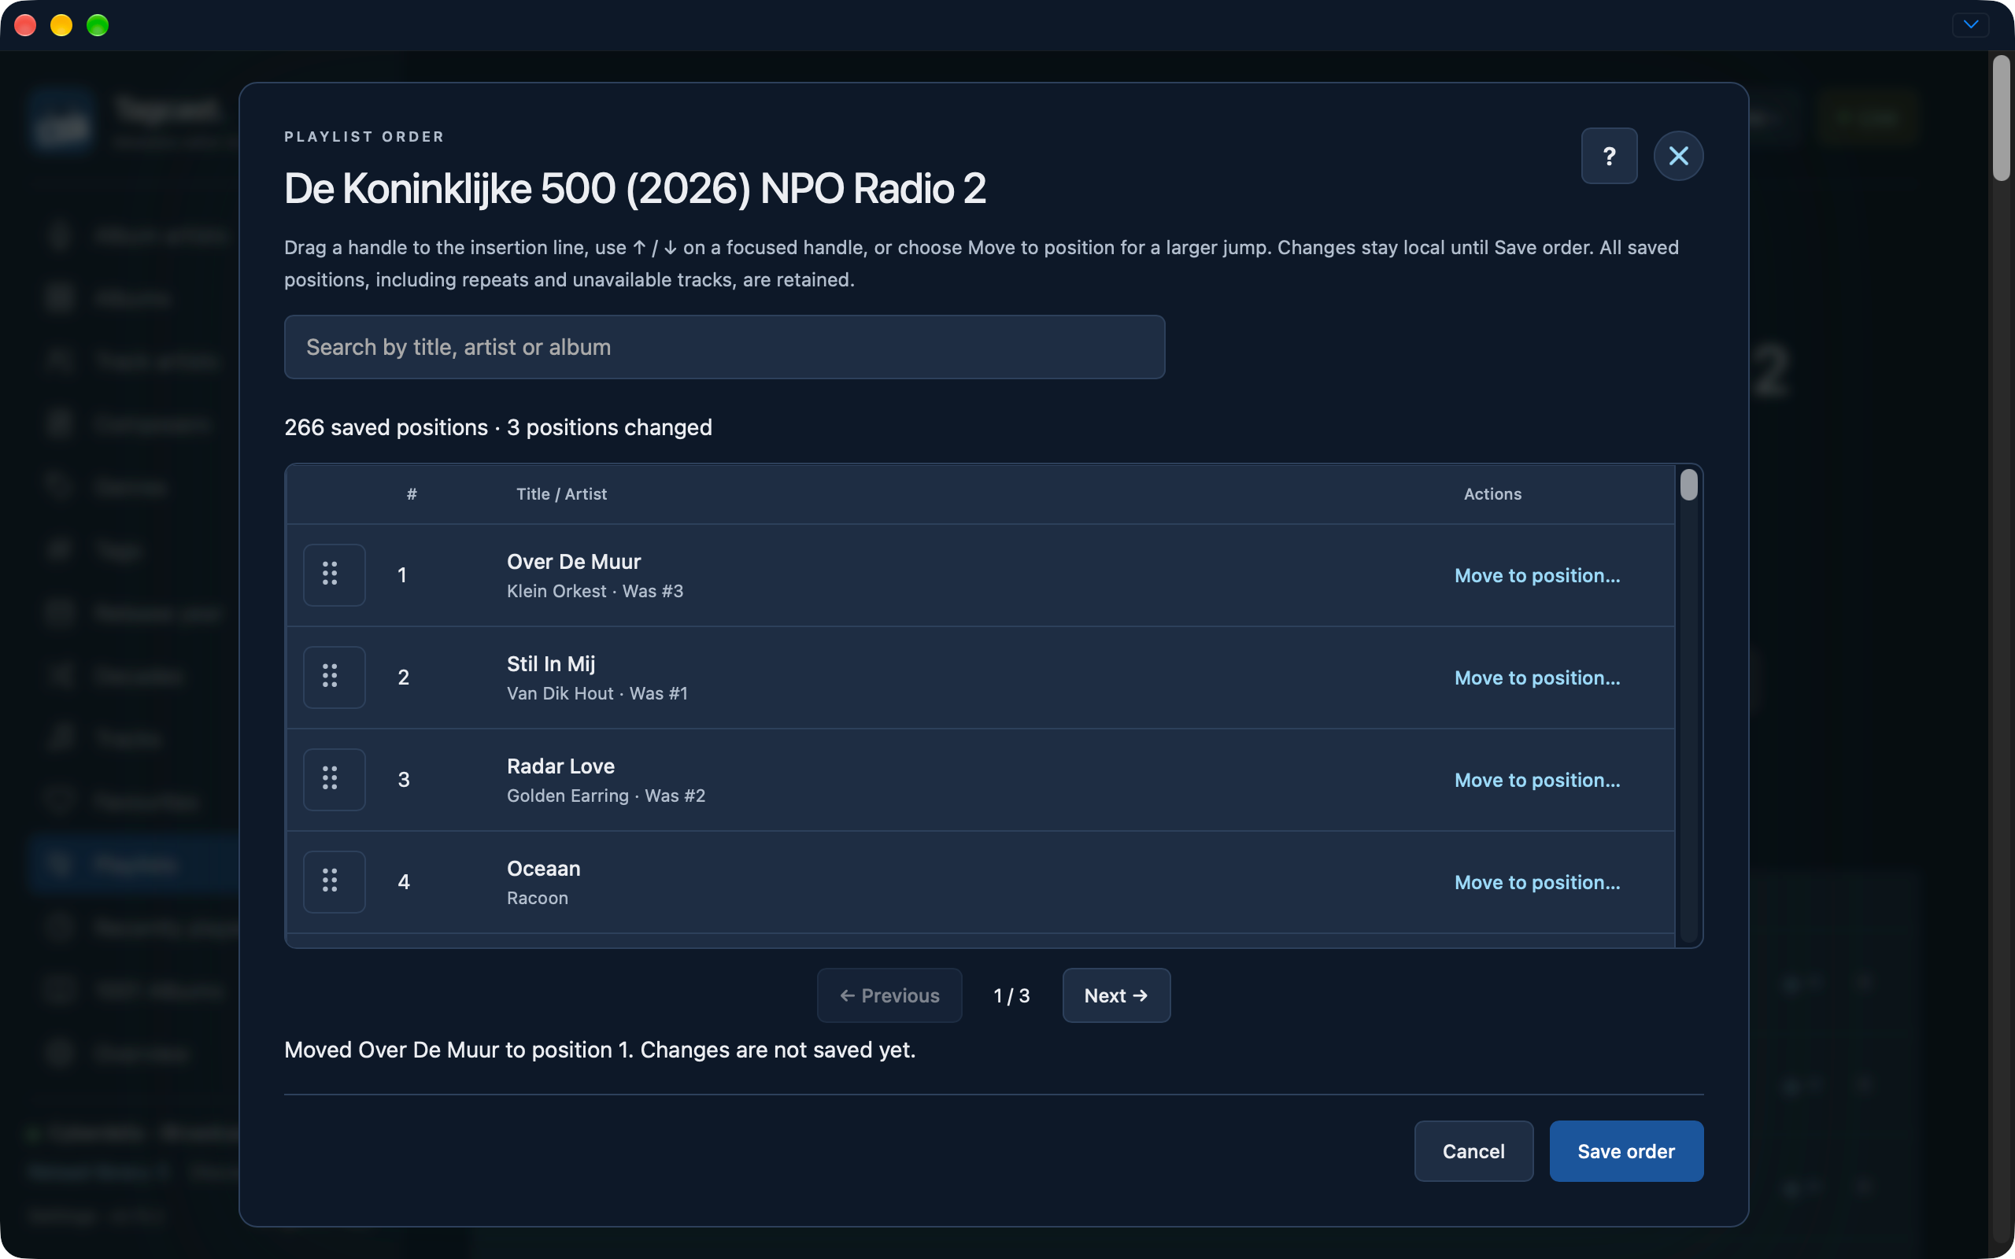The width and height of the screenshot is (2015, 1259).
Task: Click the 'Title / Artist' column header
Action: (x=561, y=494)
